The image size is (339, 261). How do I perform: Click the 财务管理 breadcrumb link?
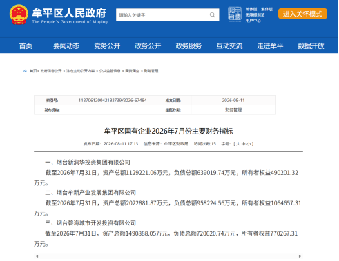coord(151,71)
